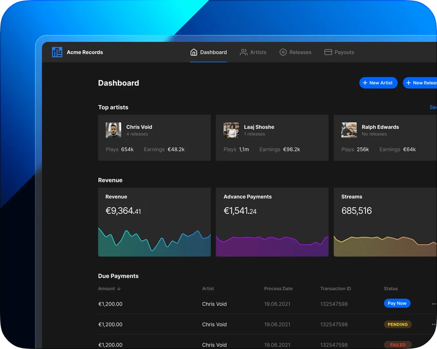Click the amount in the Pay Now row
Image resolution: width=437 pixels, height=349 pixels.
pos(111,304)
